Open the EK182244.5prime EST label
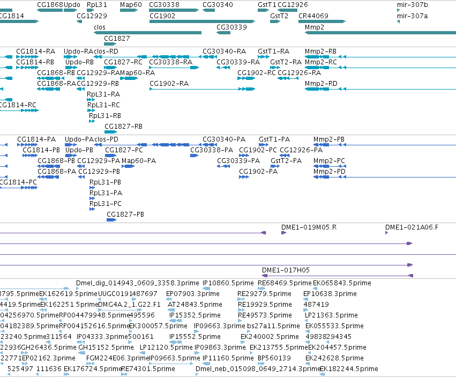This screenshot has width=456, height=377. point(349,369)
